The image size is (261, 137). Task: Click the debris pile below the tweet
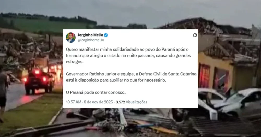(x=127, y=122)
